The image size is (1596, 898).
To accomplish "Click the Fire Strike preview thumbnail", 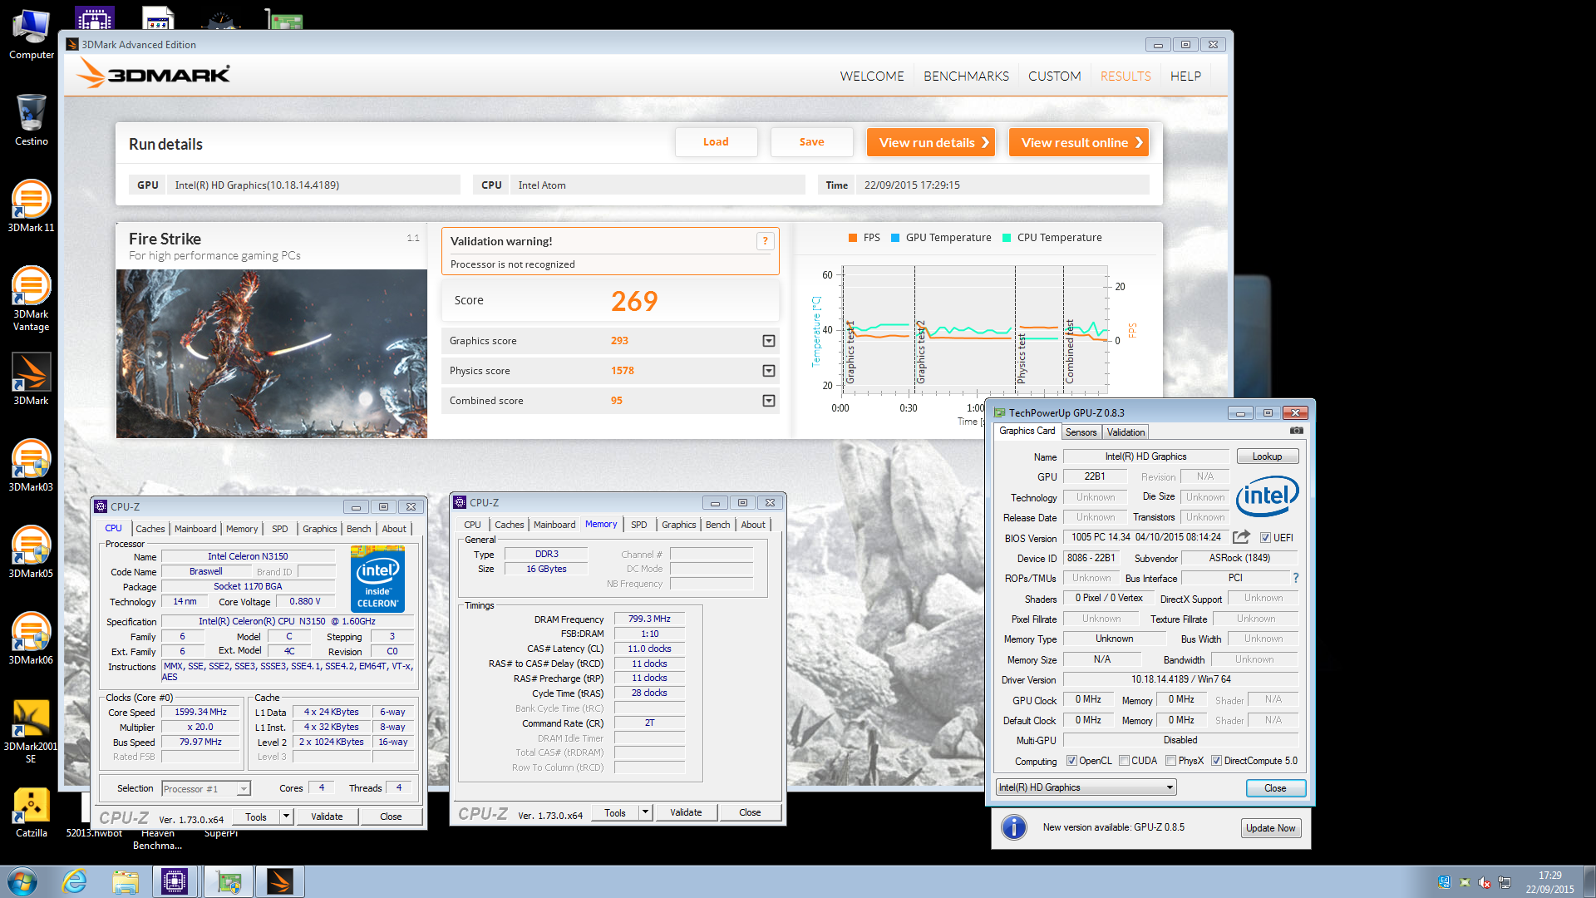I will tap(272, 353).
